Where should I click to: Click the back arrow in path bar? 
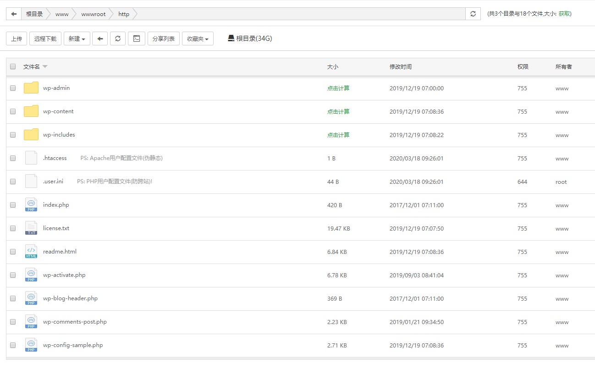[14, 14]
